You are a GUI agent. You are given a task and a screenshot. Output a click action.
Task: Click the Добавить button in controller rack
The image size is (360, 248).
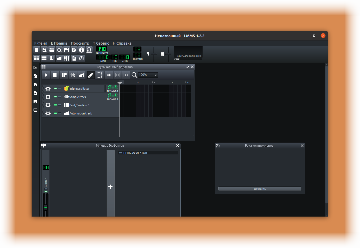(260, 189)
